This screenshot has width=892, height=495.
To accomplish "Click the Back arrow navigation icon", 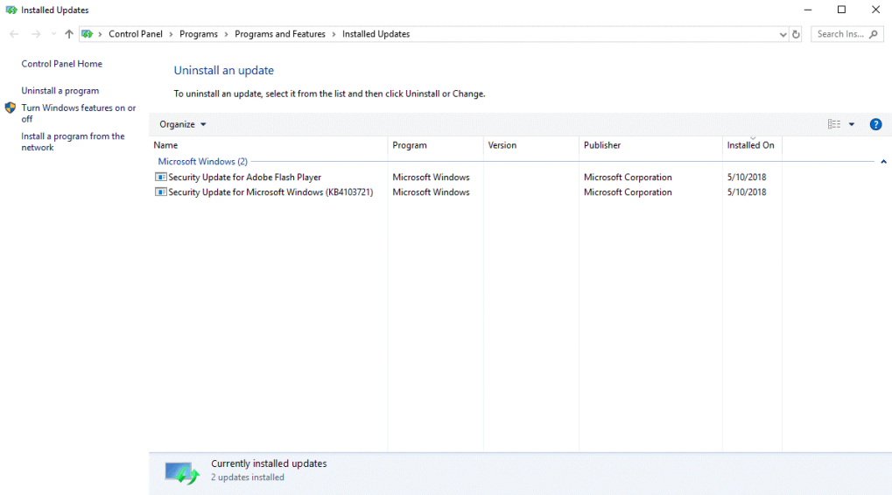I will tap(14, 34).
